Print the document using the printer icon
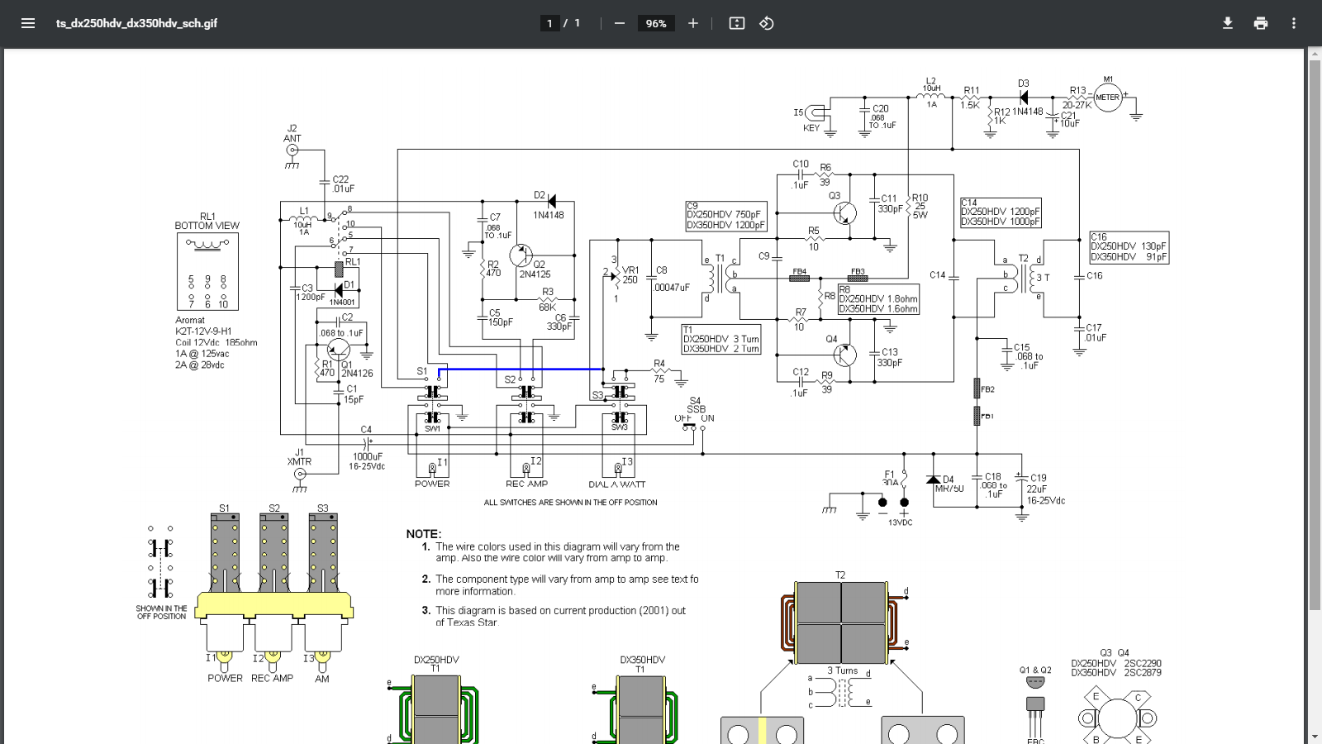This screenshot has height=744, width=1322. 1261,23
